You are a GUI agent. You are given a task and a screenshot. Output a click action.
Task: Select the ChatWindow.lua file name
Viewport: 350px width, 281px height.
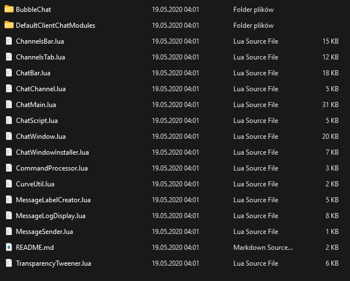[41, 137]
